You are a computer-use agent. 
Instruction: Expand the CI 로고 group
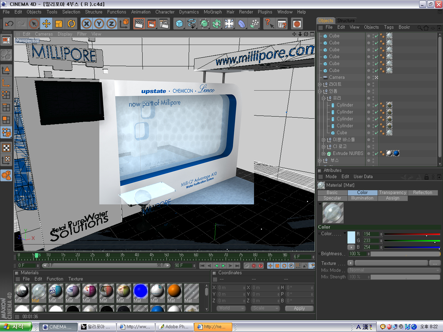click(x=324, y=147)
